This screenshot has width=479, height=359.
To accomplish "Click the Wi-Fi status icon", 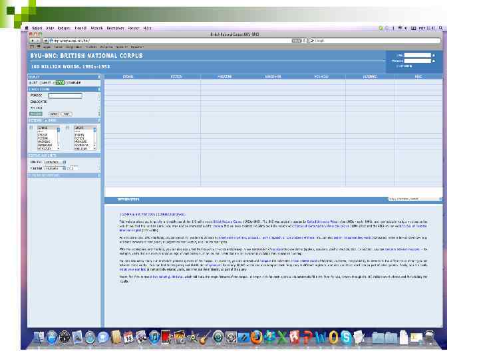I will coord(400,28).
